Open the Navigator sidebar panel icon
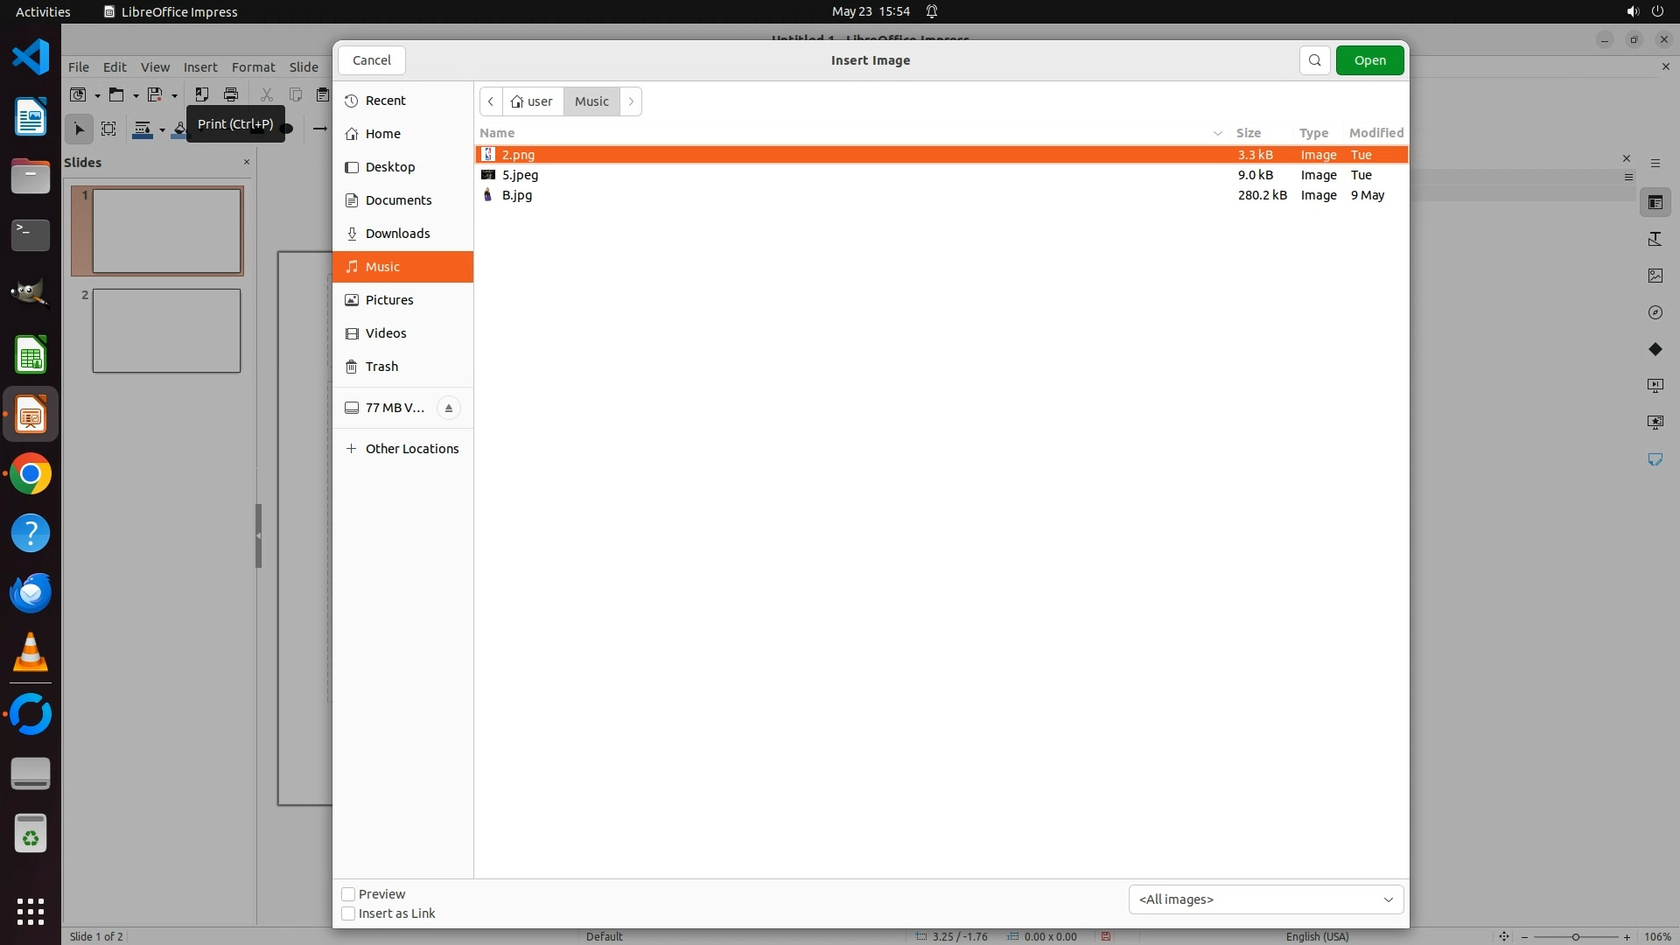 (1655, 312)
